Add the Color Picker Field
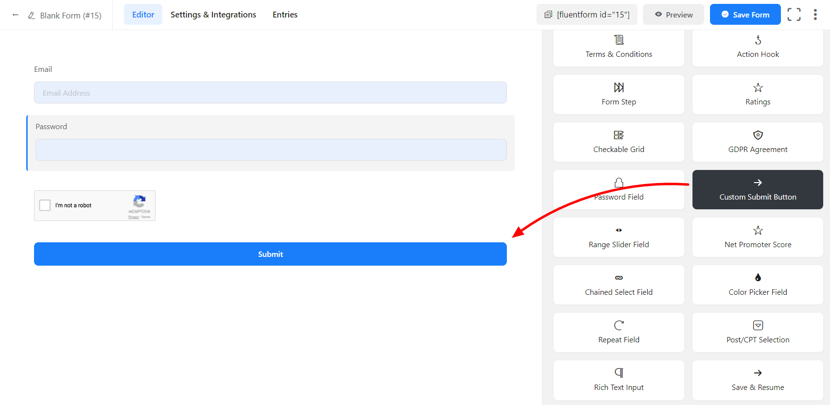The height and width of the screenshot is (405, 830). (757, 285)
